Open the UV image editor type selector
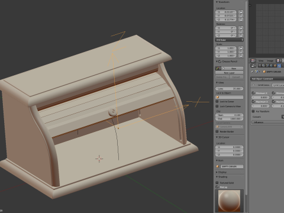This screenshot has height=213, width=284. pyautogui.click(x=253, y=60)
